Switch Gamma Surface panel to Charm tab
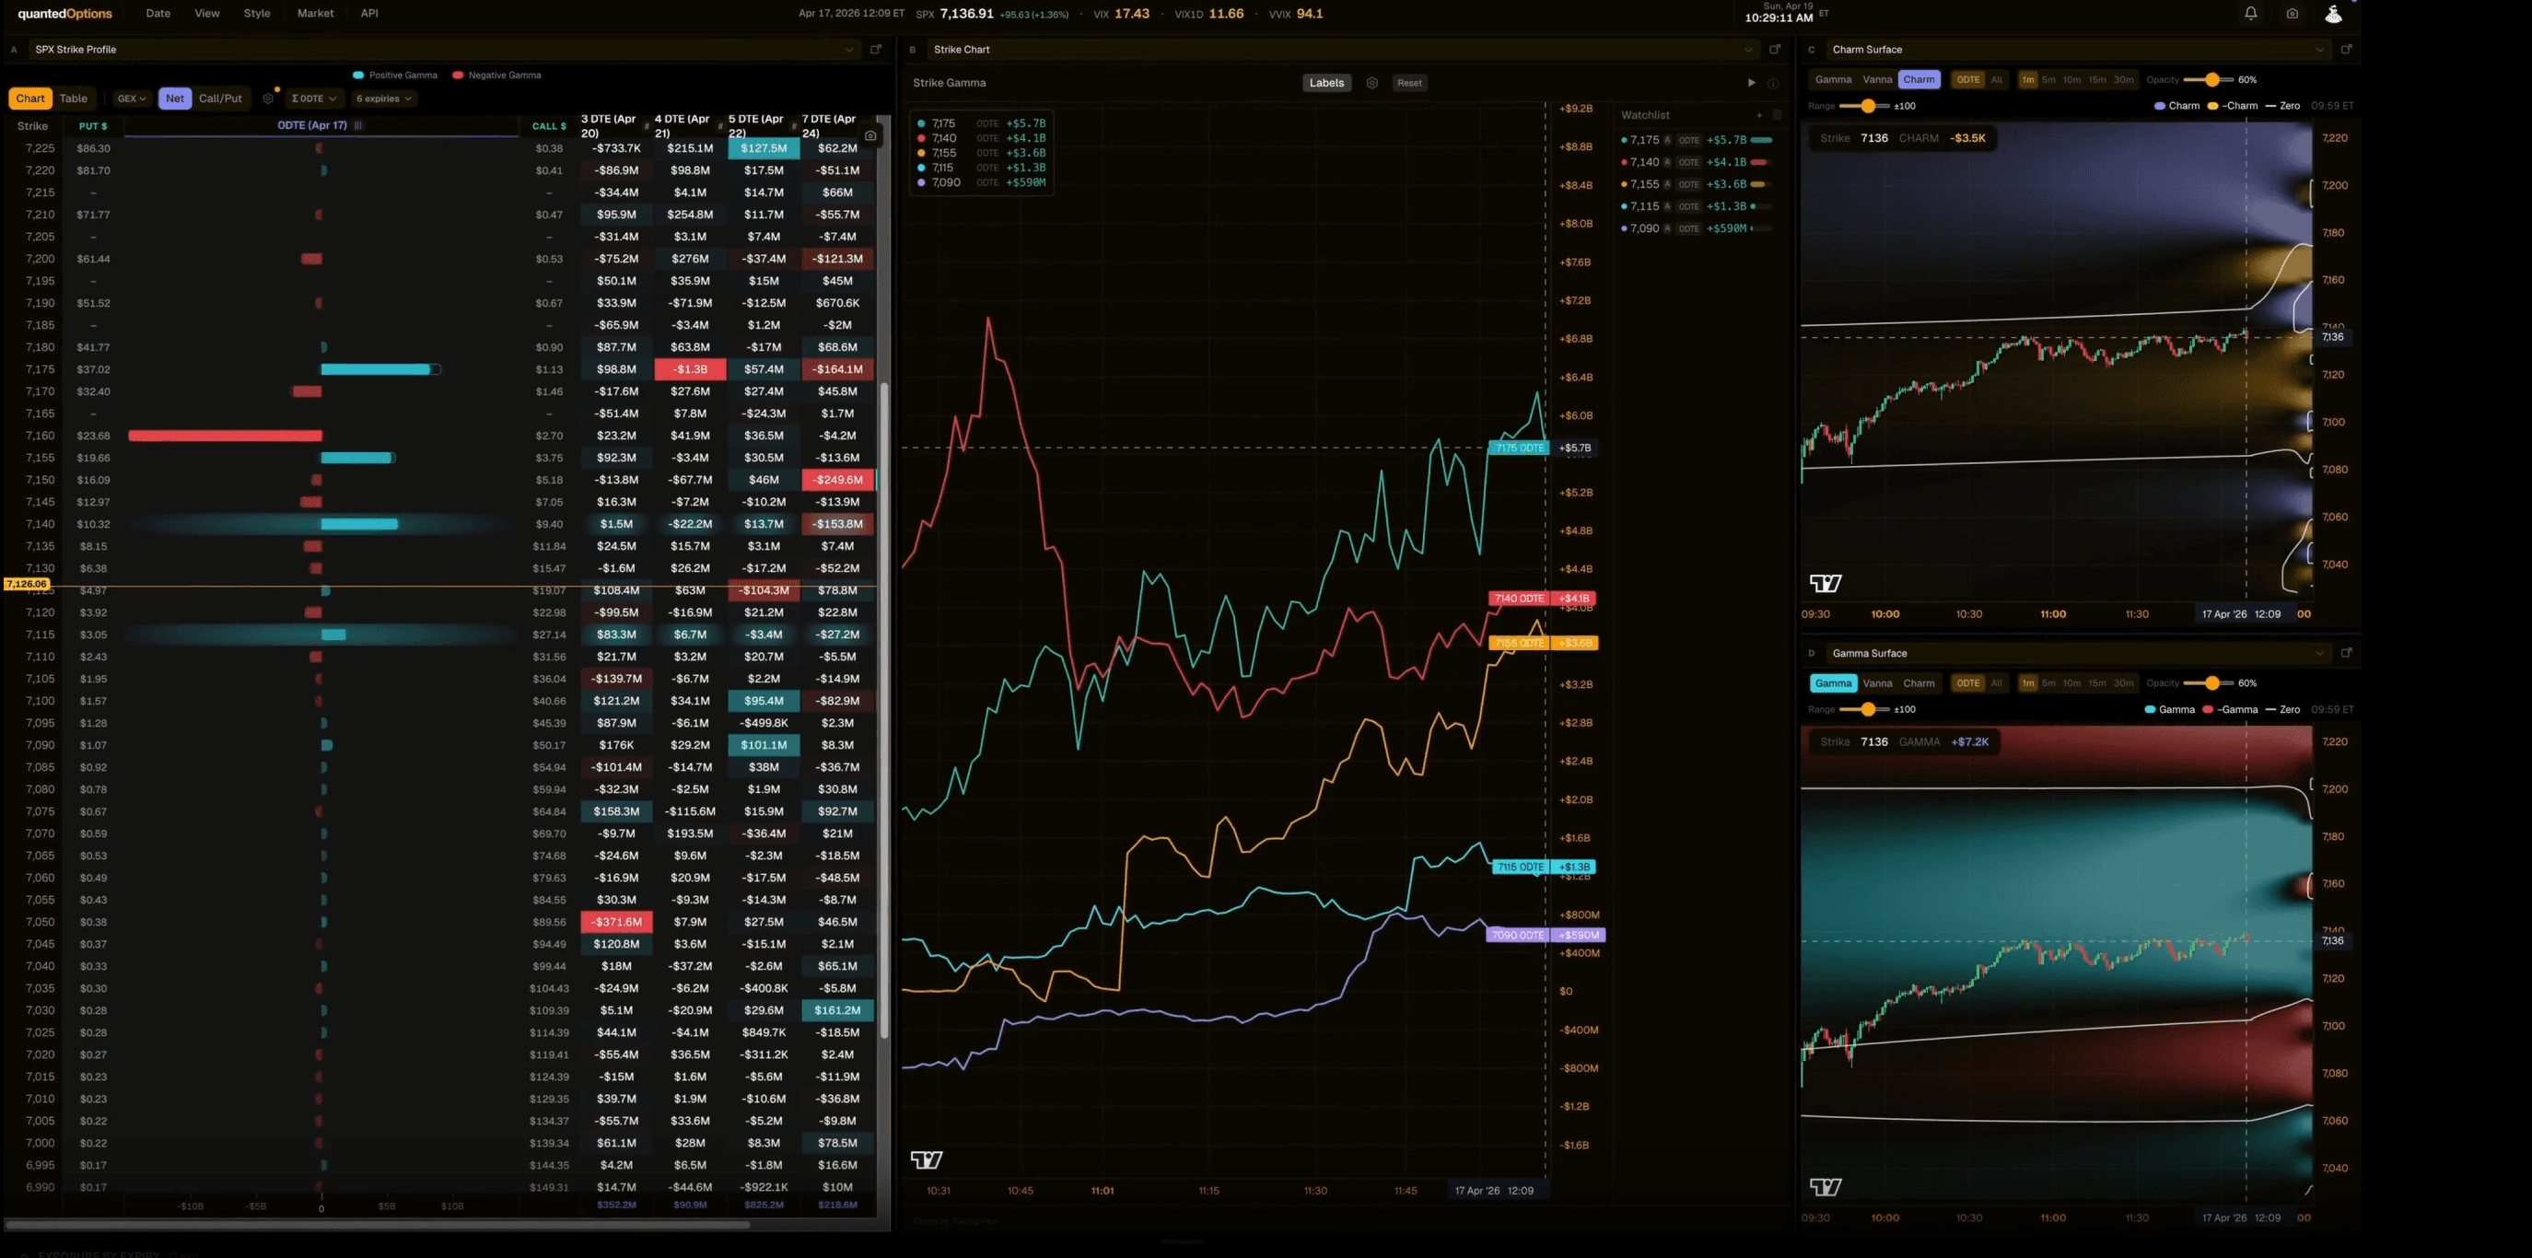 (x=1919, y=683)
